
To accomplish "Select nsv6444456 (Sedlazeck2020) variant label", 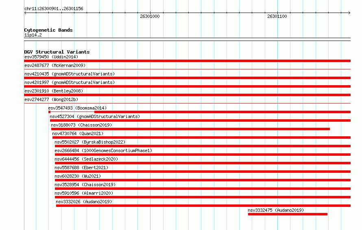I will [86, 159].
